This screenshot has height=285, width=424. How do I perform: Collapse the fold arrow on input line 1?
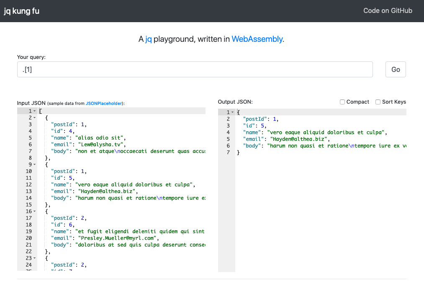pos(34,111)
